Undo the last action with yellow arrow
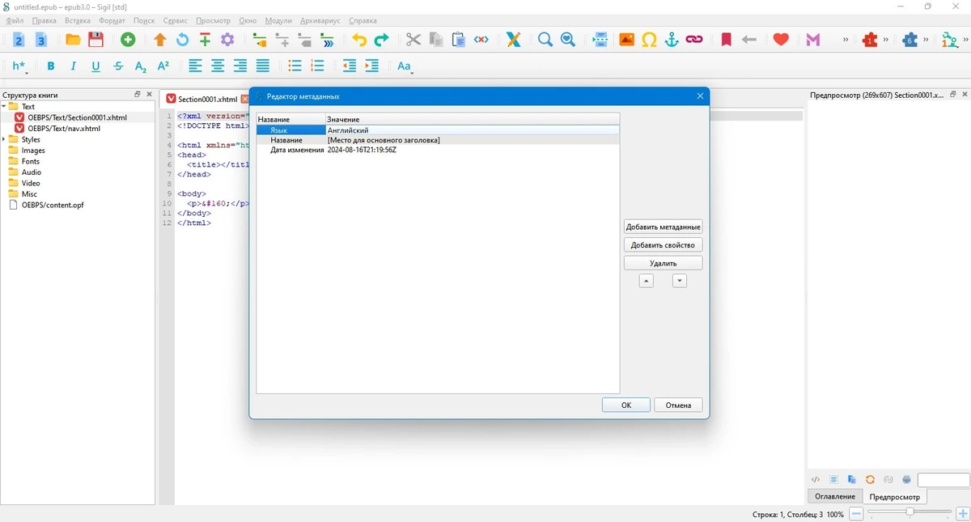 359,39
